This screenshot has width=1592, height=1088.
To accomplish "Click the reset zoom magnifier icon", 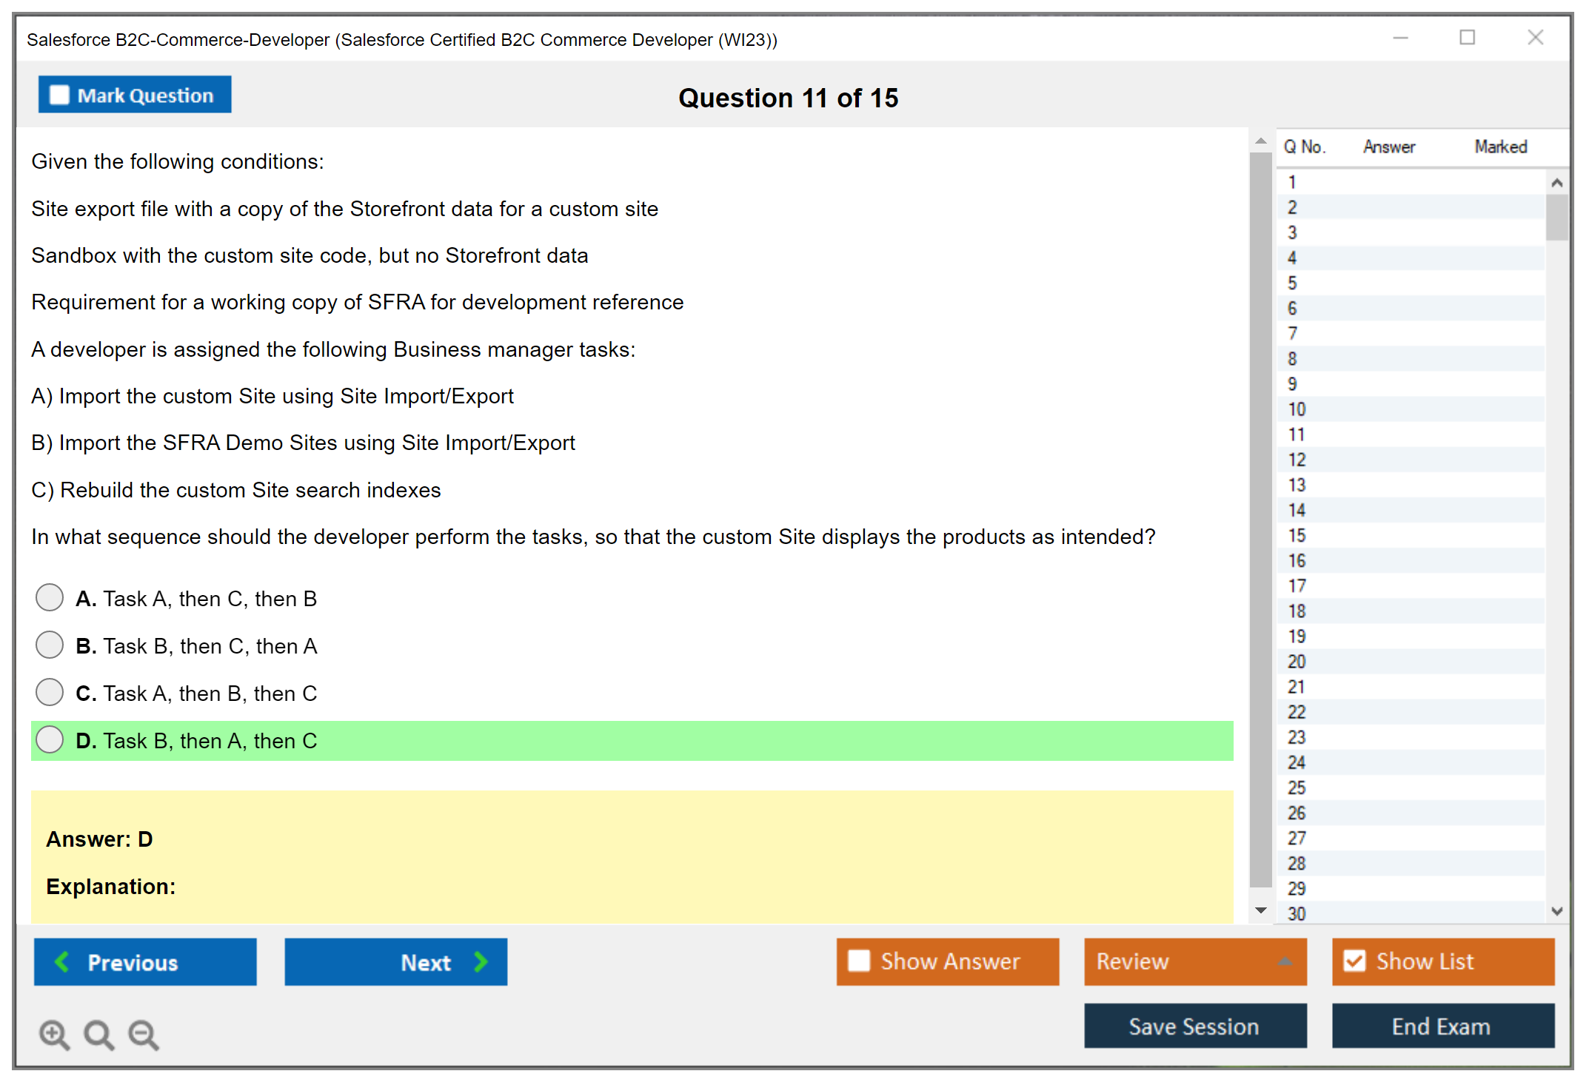I will 98,1034.
